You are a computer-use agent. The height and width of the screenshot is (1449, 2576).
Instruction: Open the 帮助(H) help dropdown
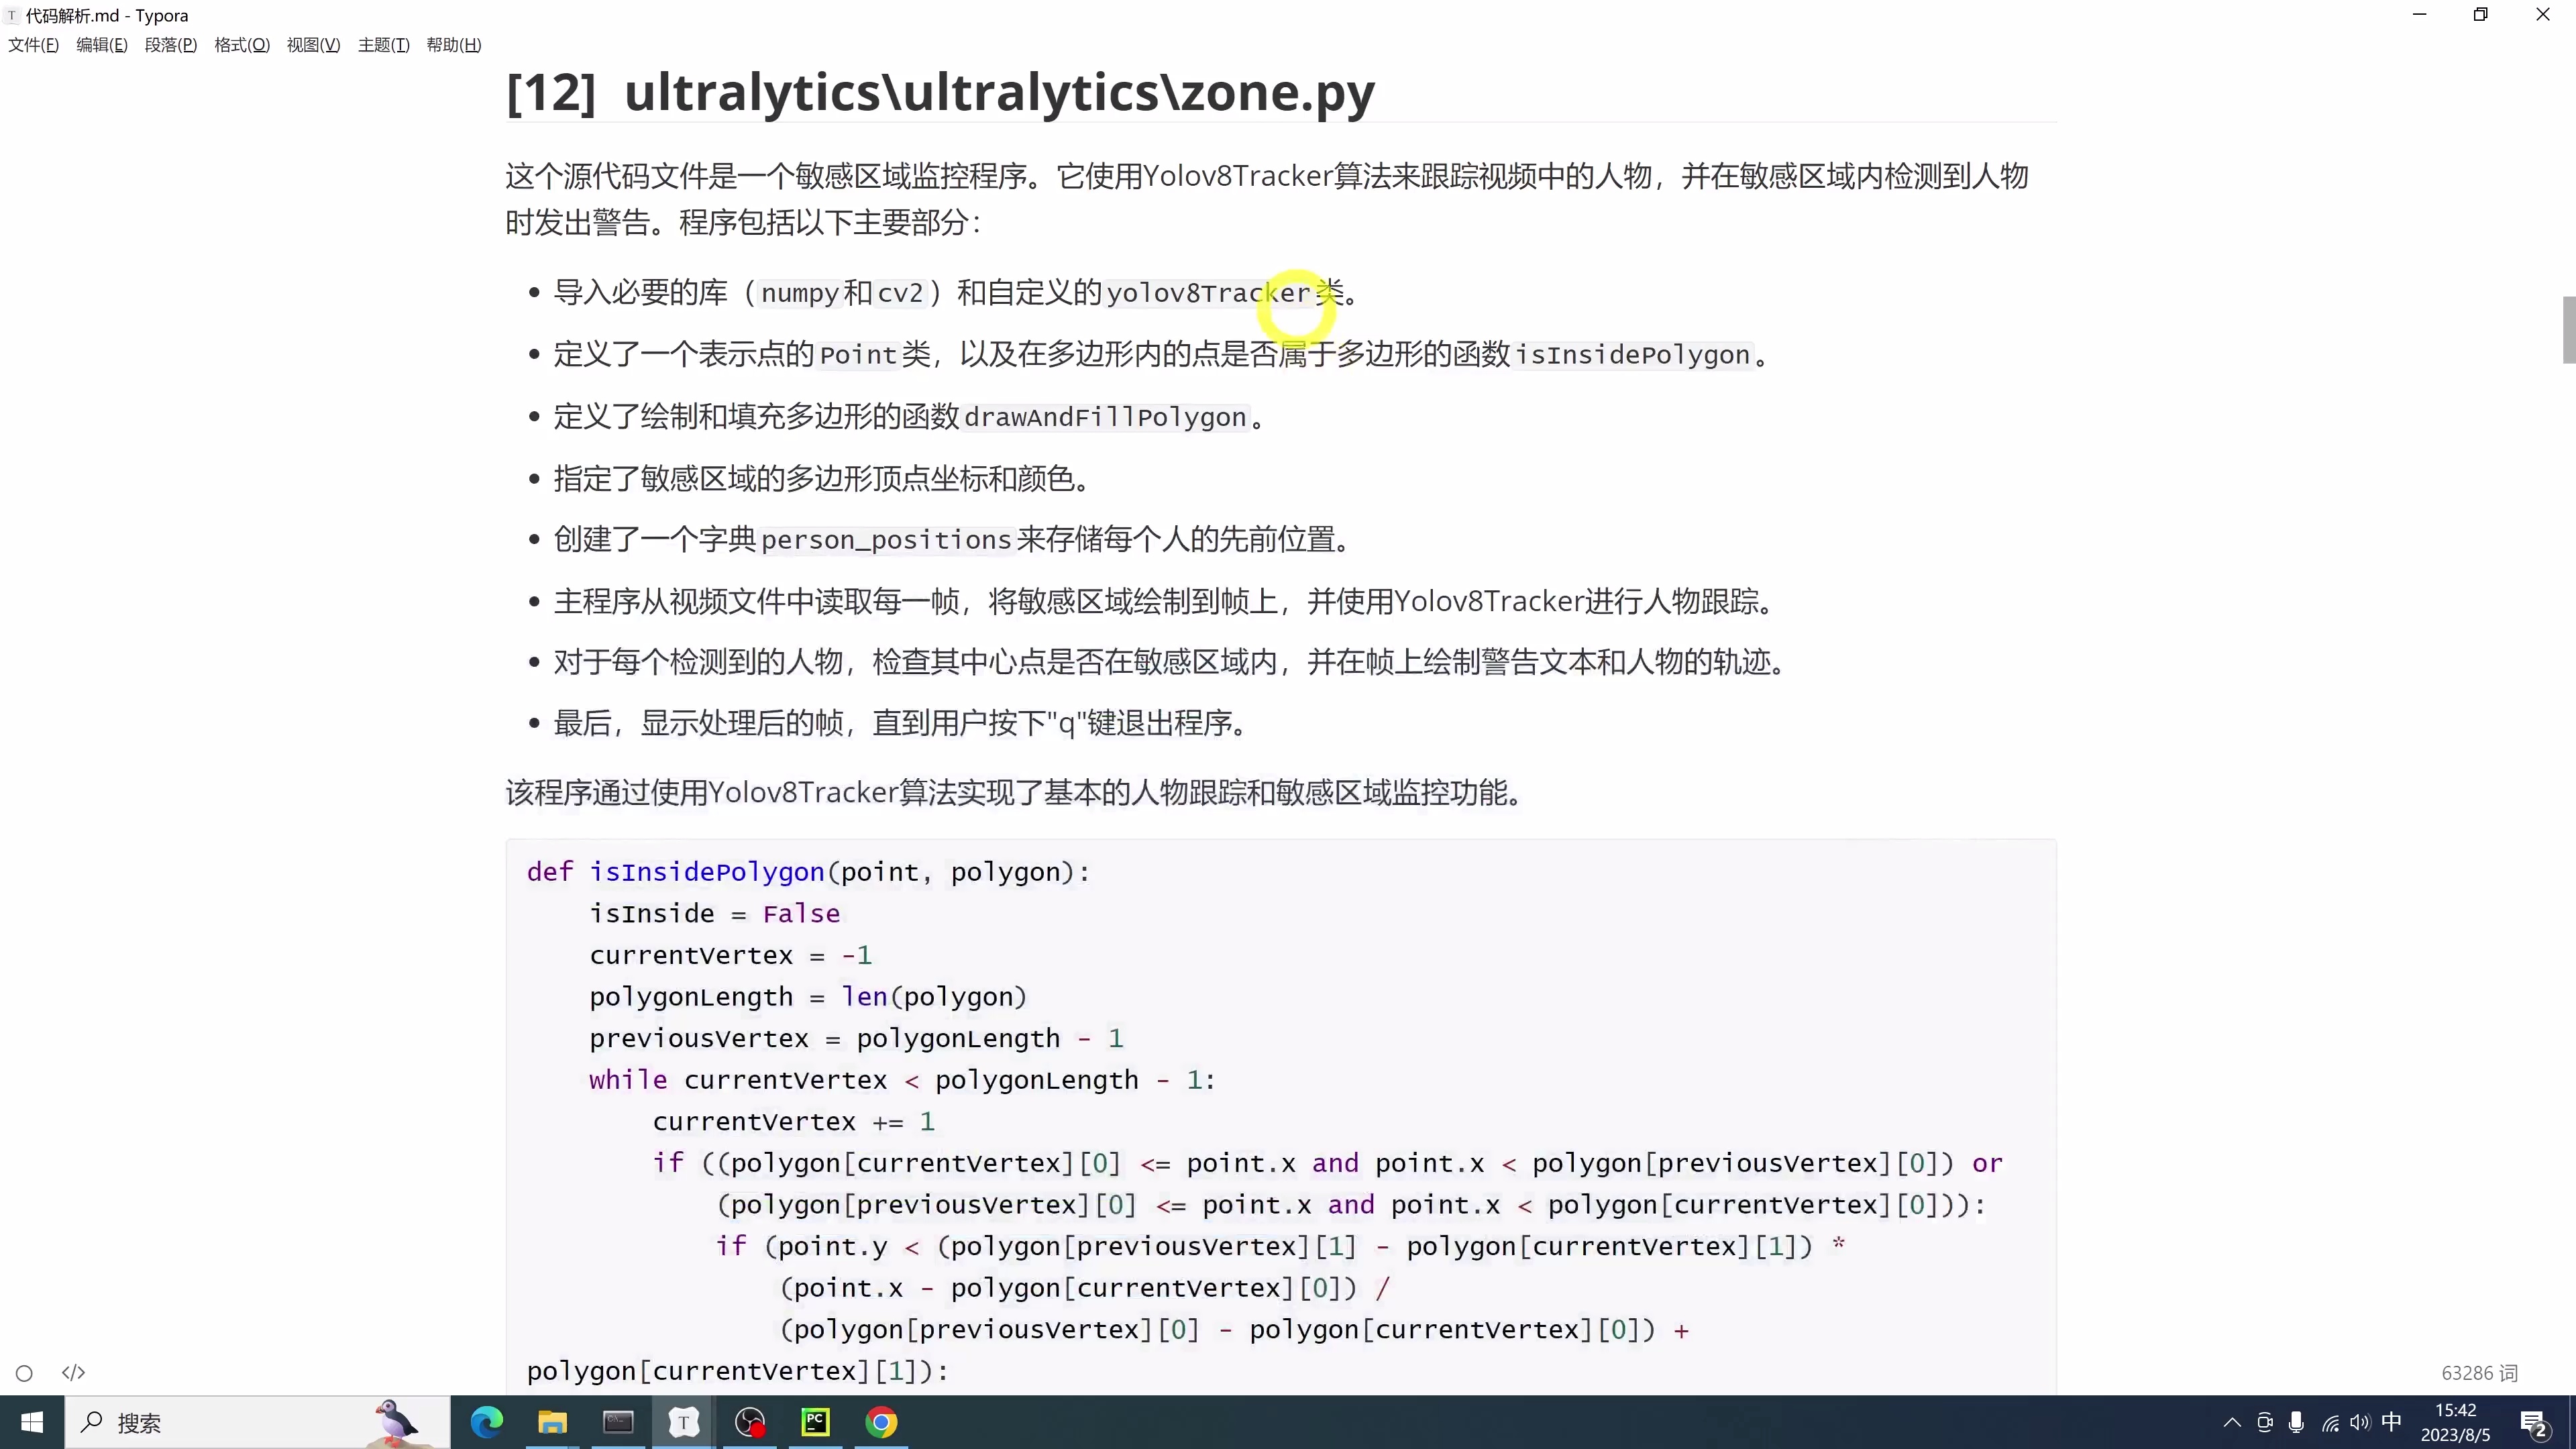pyautogui.click(x=453, y=44)
